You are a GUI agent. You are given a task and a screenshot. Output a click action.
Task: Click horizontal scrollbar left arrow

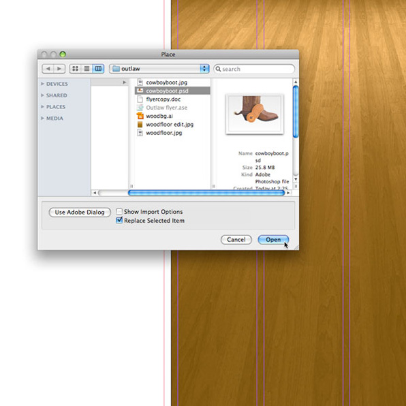pyautogui.click(x=95, y=193)
